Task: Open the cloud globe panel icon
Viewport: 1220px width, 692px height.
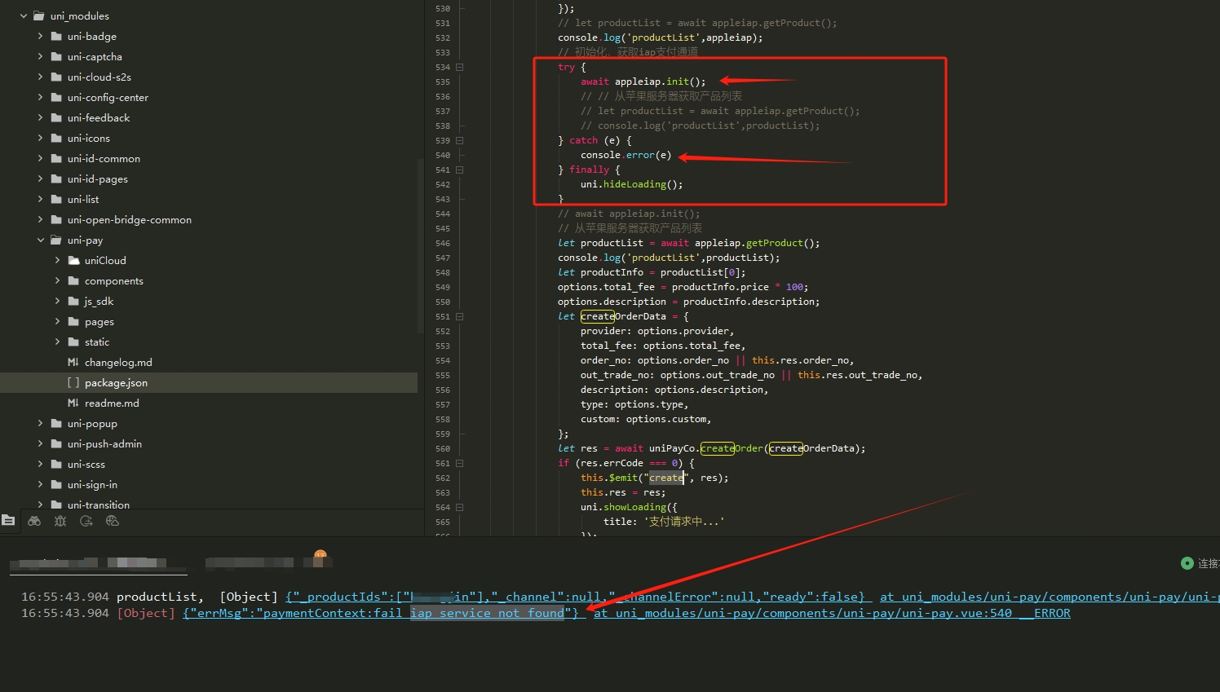Action: 113,521
